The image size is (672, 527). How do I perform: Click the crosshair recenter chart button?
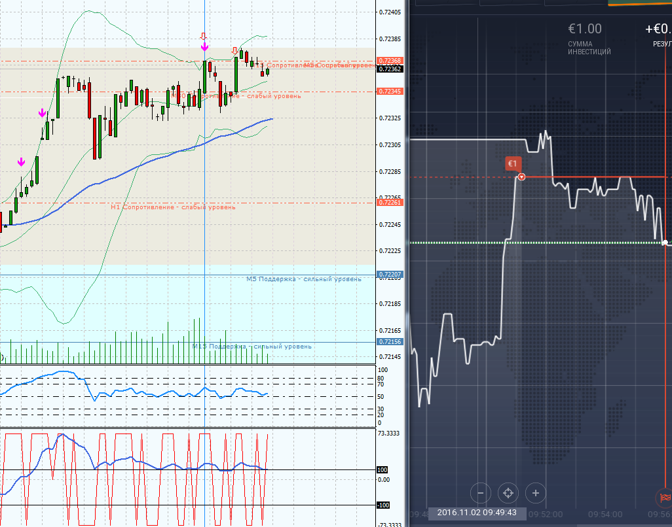click(508, 493)
